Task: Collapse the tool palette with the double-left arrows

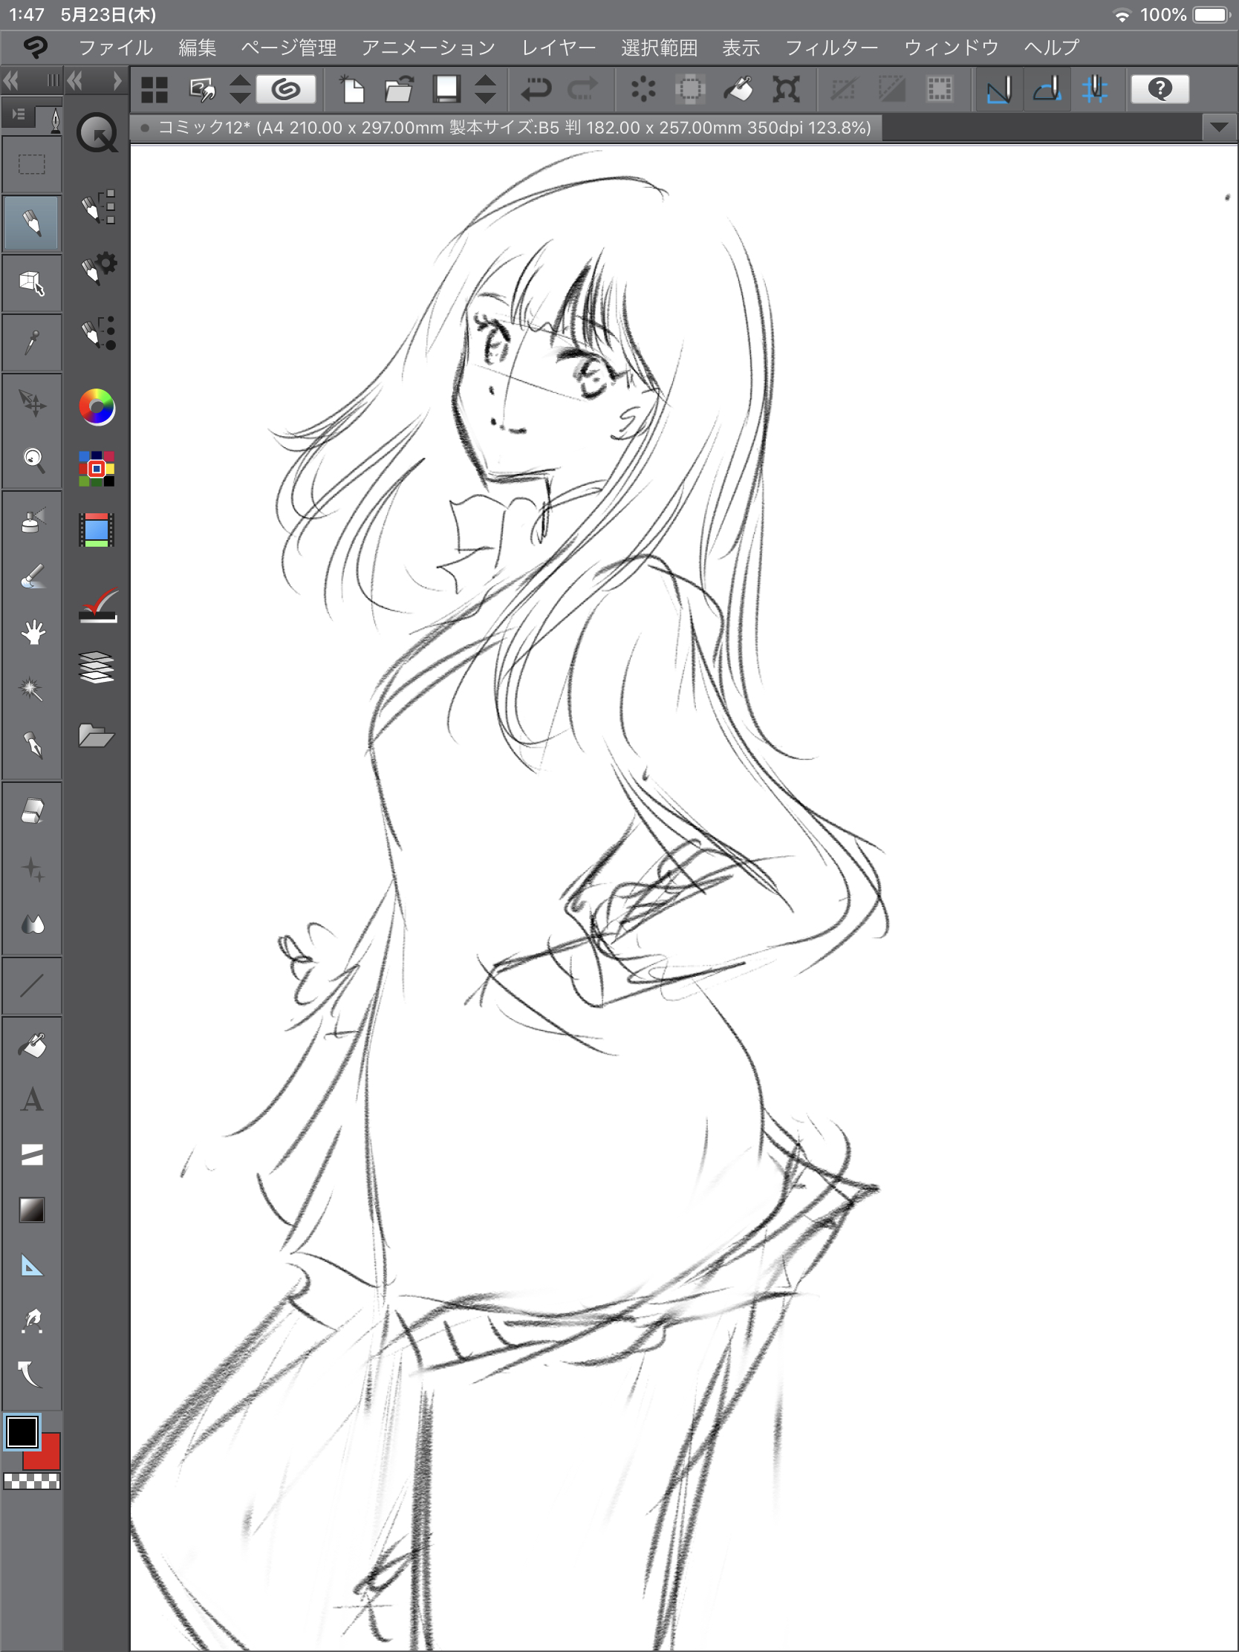Action: tap(11, 81)
